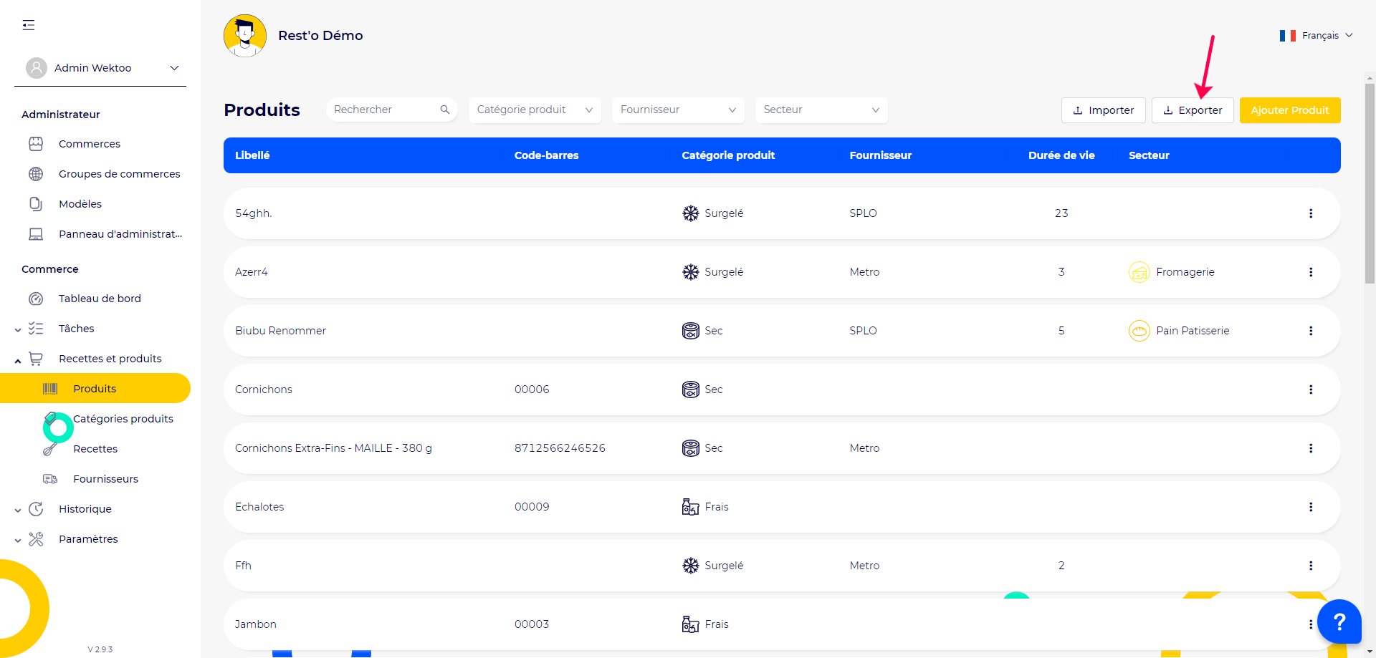Click the Historique clock icon
The height and width of the screenshot is (658, 1376).
(x=36, y=509)
